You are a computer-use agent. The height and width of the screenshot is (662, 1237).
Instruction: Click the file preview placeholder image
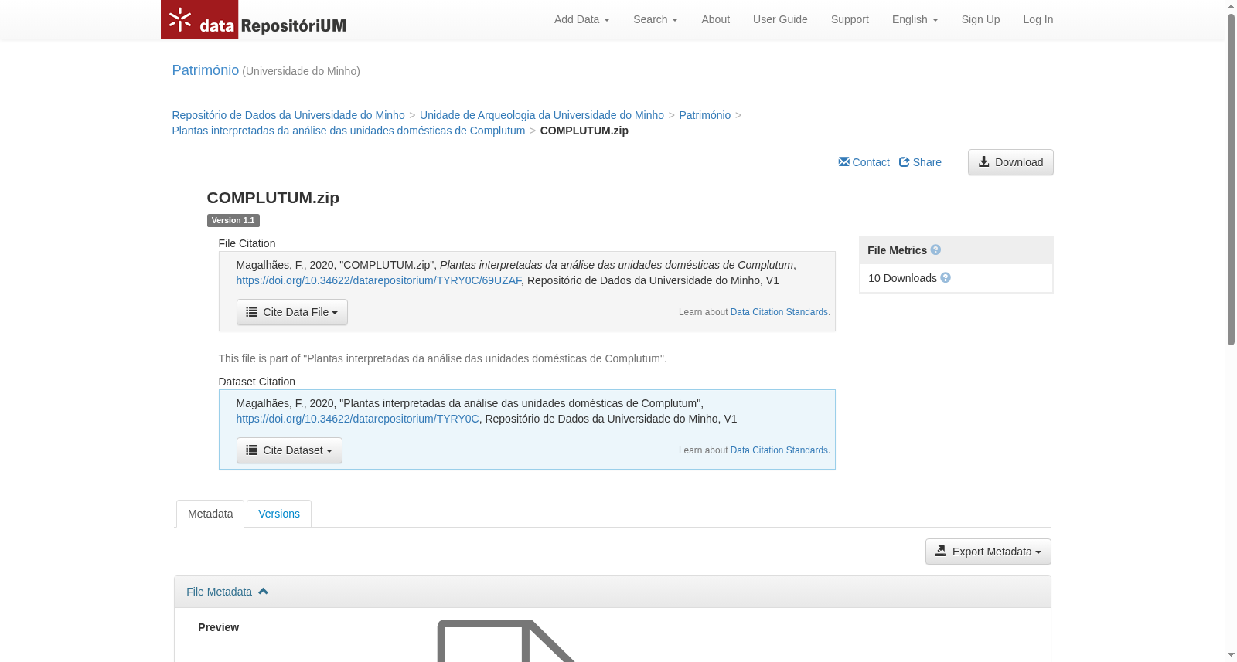click(507, 640)
